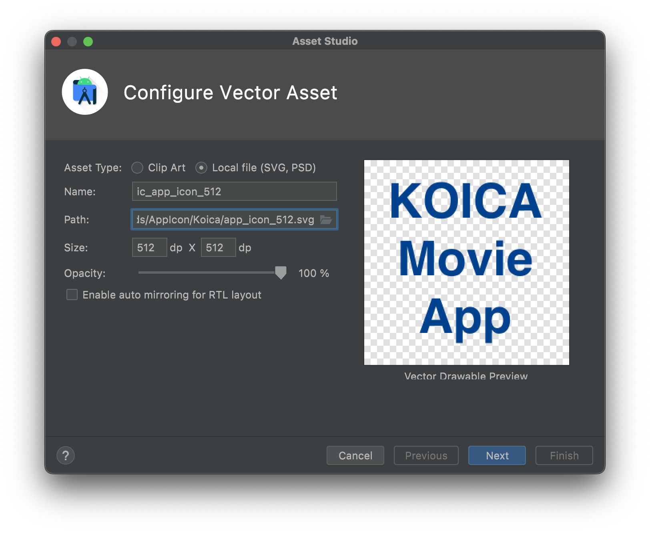
Task: Select the Clip Art radio button
Action: 137,168
